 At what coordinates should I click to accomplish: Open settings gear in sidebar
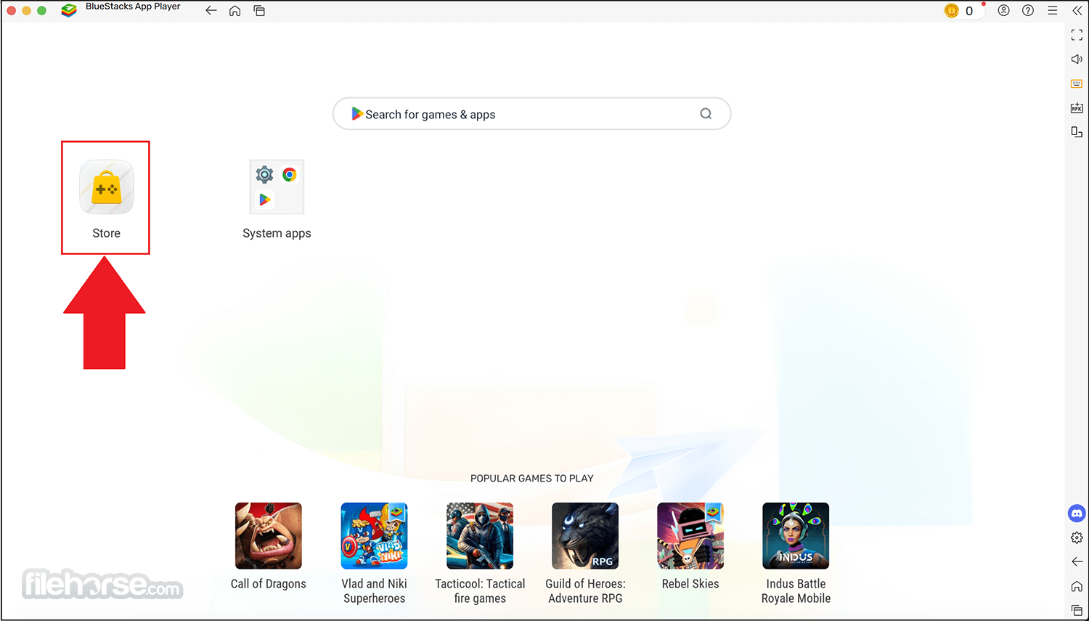pyautogui.click(x=1077, y=537)
